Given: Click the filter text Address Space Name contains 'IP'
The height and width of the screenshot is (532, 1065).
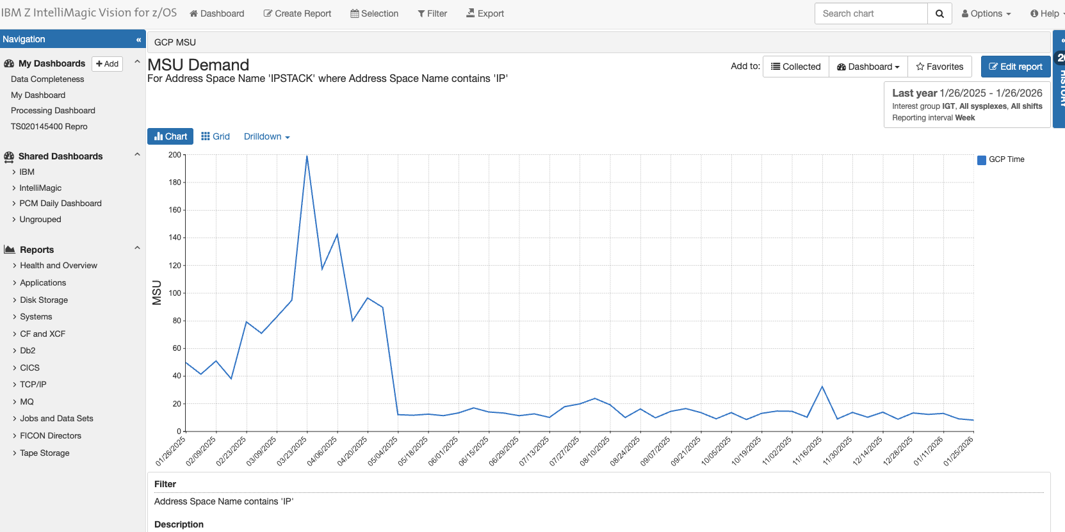Looking at the screenshot, I should [x=224, y=502].
